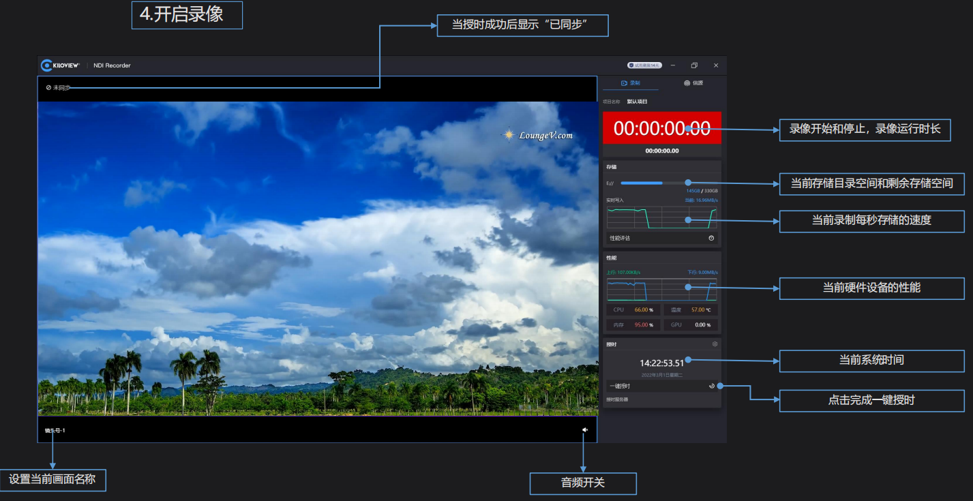Click the real-time write speed graph
The width and height of the screenshot is (973, 501).
(x=661, y=218)
